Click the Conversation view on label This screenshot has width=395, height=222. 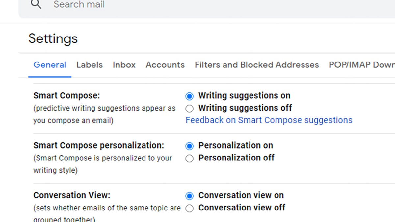point(241,195)
